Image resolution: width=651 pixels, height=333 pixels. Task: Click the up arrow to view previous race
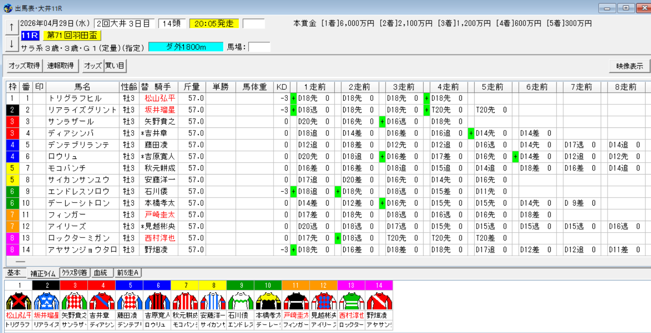[x=11, y=26]
